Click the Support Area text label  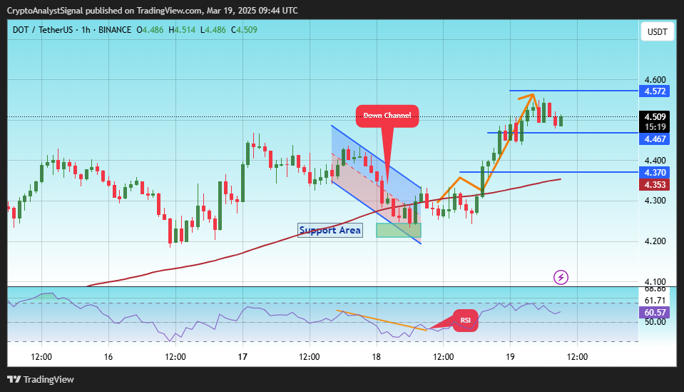(330, 230)
